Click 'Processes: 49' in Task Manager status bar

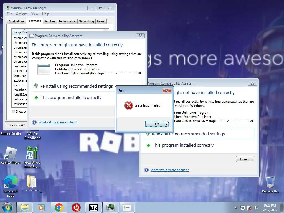[x=15, y=125]
